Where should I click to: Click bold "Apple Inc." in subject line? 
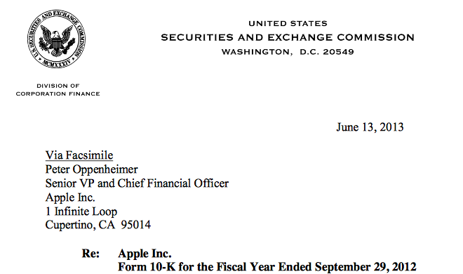pos(145,254)
